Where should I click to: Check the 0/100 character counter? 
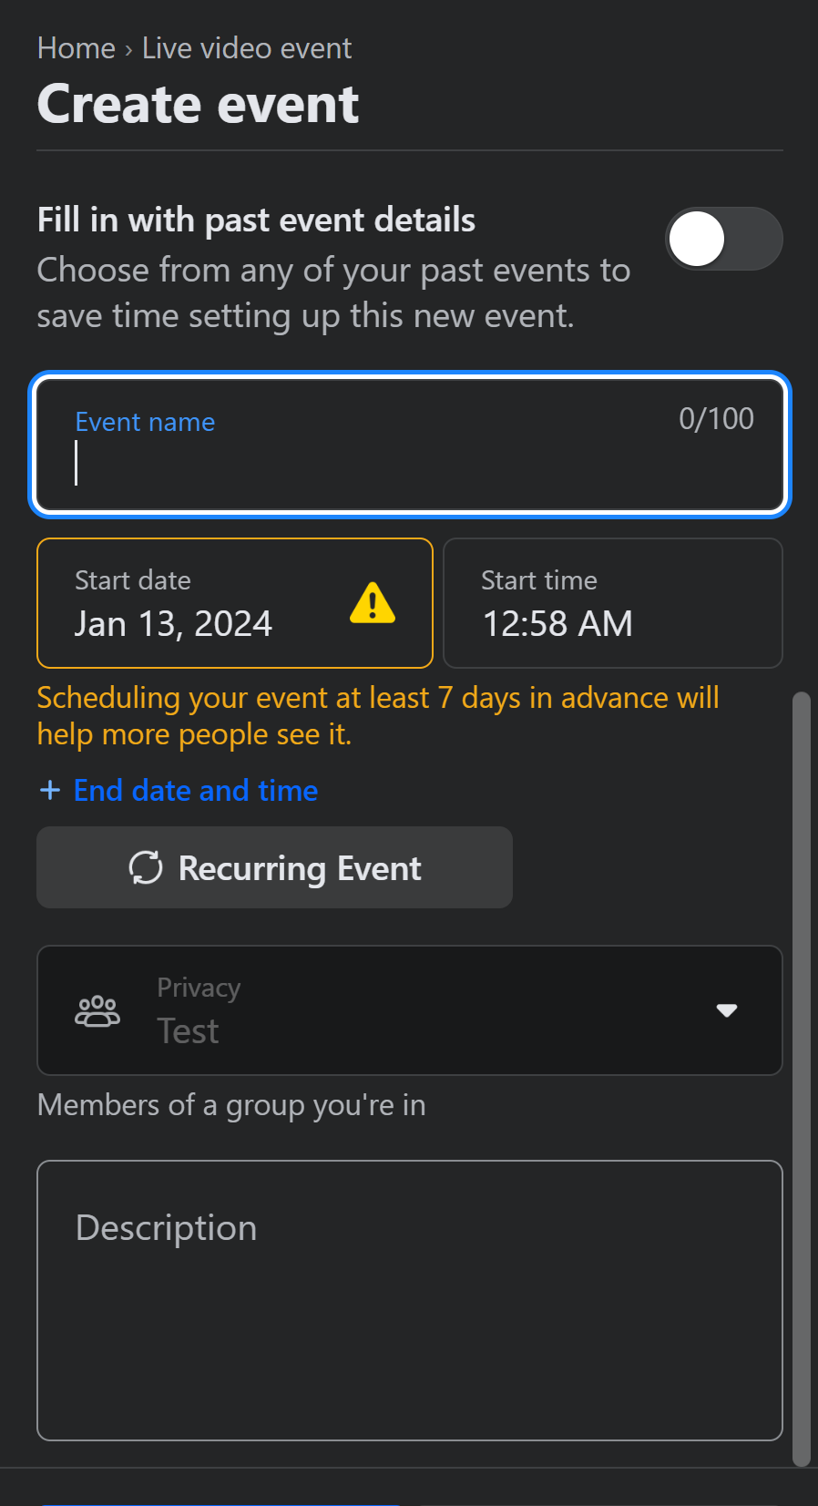coord(716,419)
